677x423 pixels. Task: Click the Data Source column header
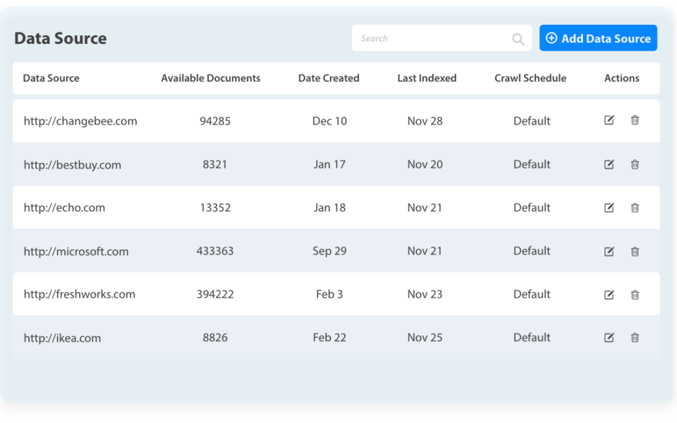coord(51,78)
